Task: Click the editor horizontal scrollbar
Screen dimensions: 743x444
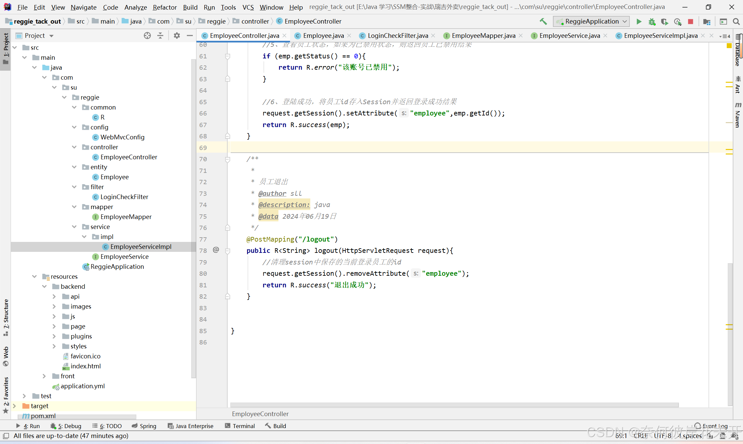Action: 454,405
